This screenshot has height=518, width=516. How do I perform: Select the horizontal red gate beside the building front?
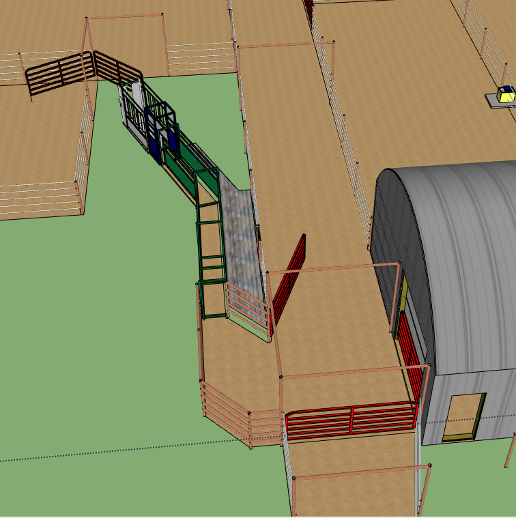coord(352,421)
